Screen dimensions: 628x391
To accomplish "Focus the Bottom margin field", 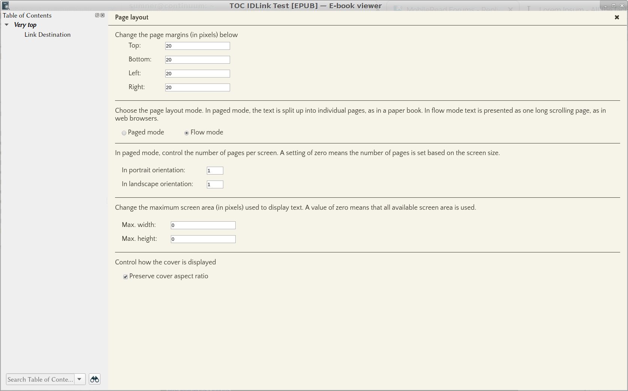I will (x=197, y=60).
